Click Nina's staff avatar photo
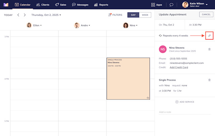The height and width of the screenshot is (136, 215). (x=126, y=25)
